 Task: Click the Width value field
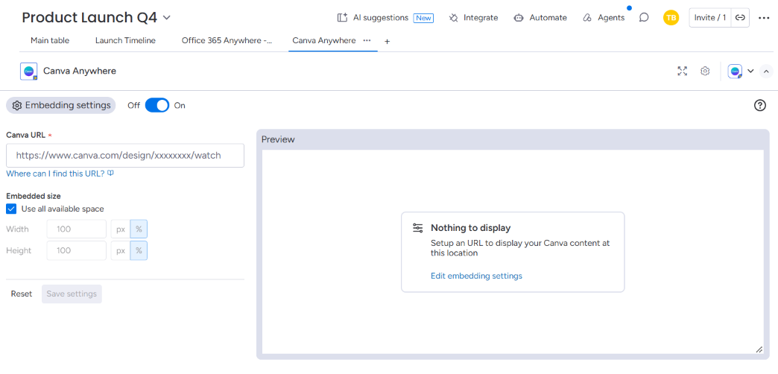pos(77,229)
